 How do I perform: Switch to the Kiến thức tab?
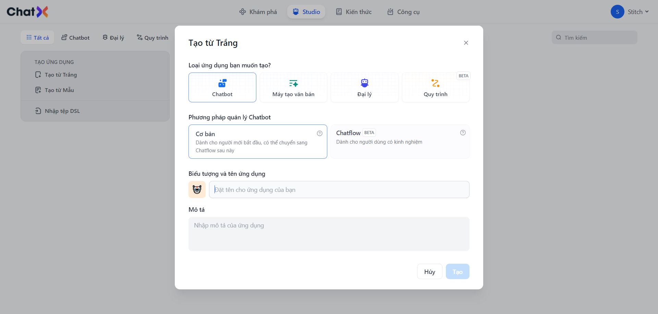354,12
